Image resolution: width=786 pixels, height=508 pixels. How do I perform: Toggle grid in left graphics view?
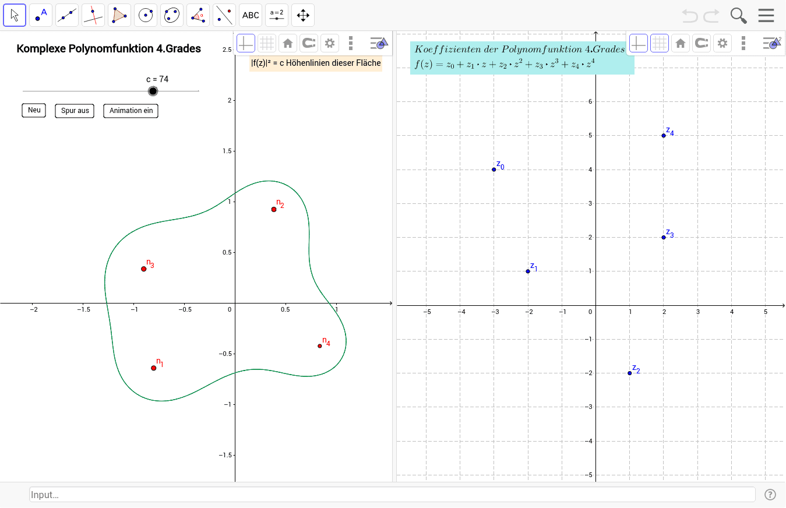[267, 43]
